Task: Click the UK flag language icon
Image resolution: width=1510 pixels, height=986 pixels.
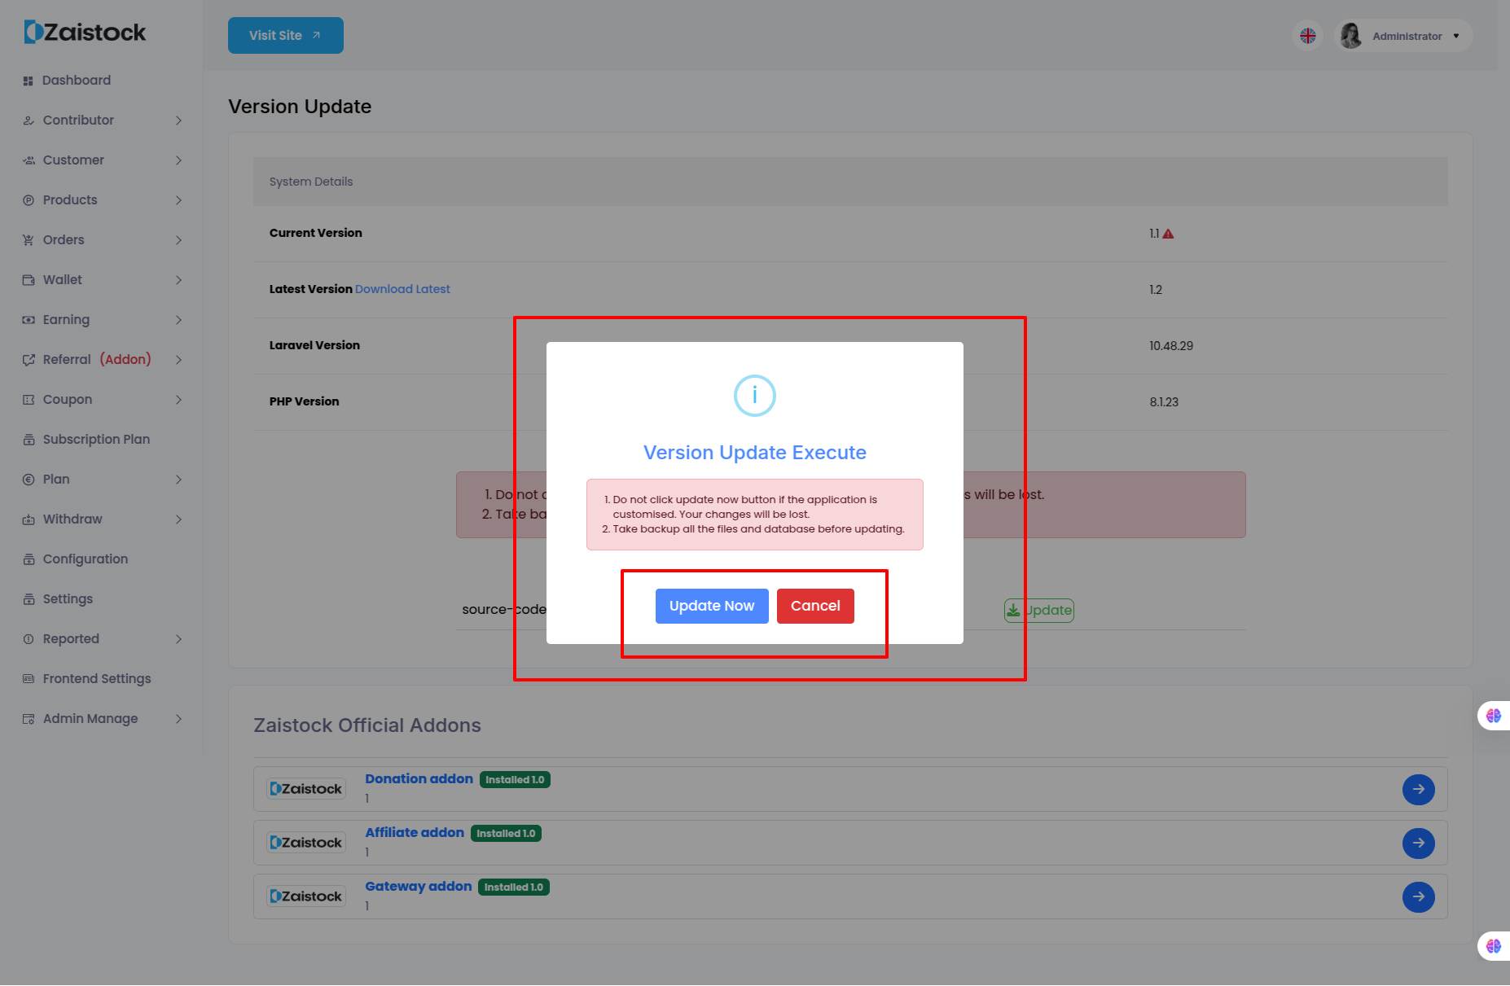Action: (x=1308, y=36)
